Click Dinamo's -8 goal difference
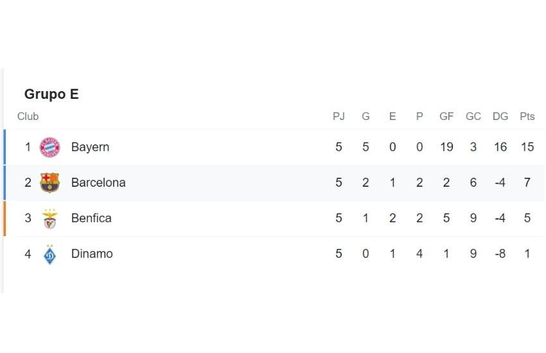Screen dimensions: 546x353 click(500, 254)
